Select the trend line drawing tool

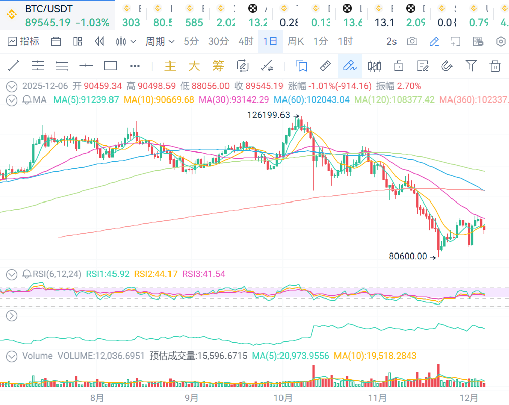pos(14,66)
